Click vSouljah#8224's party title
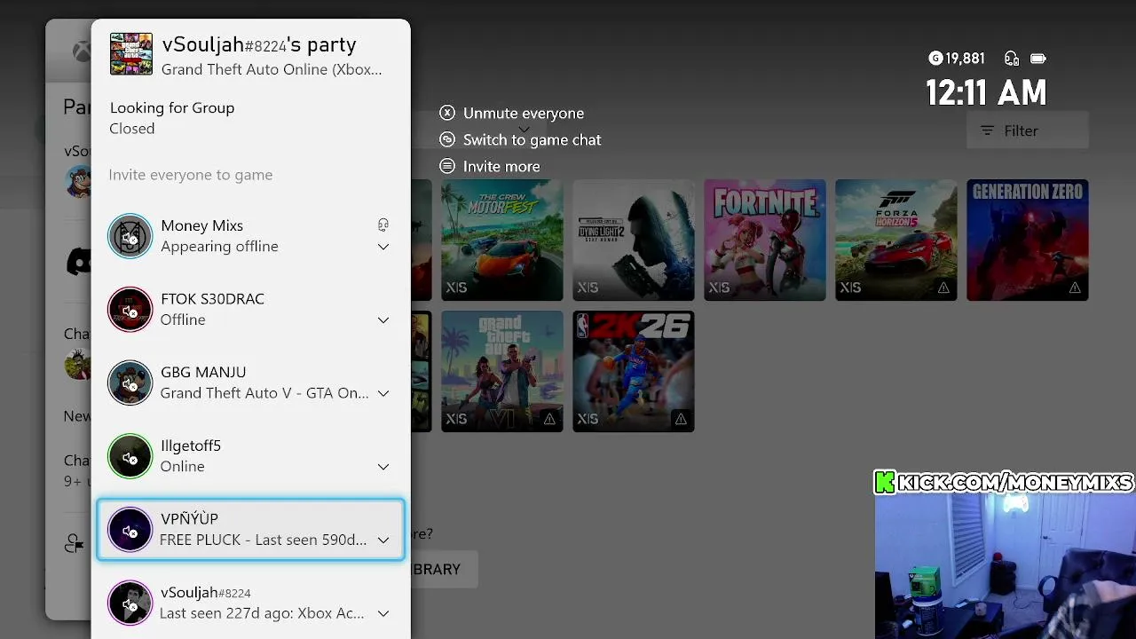Viewport: 1136px width, 639px height. pos(259,44)
